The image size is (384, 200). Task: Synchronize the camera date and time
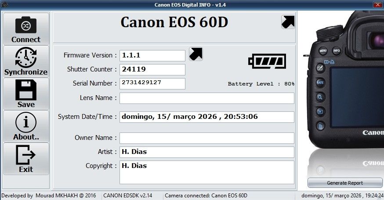[26, 61]
